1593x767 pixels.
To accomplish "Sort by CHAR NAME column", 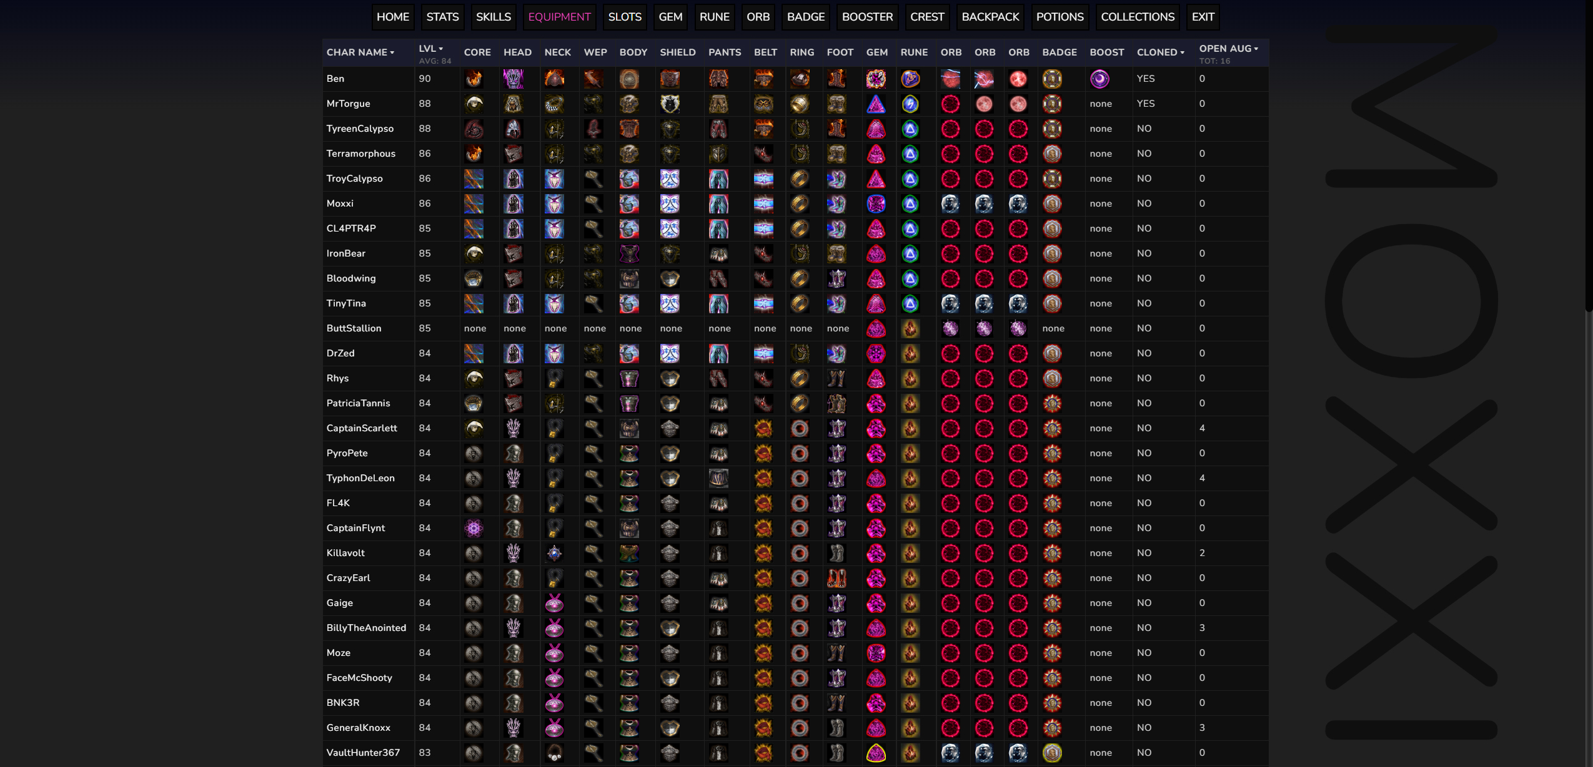I will (360, 52).
